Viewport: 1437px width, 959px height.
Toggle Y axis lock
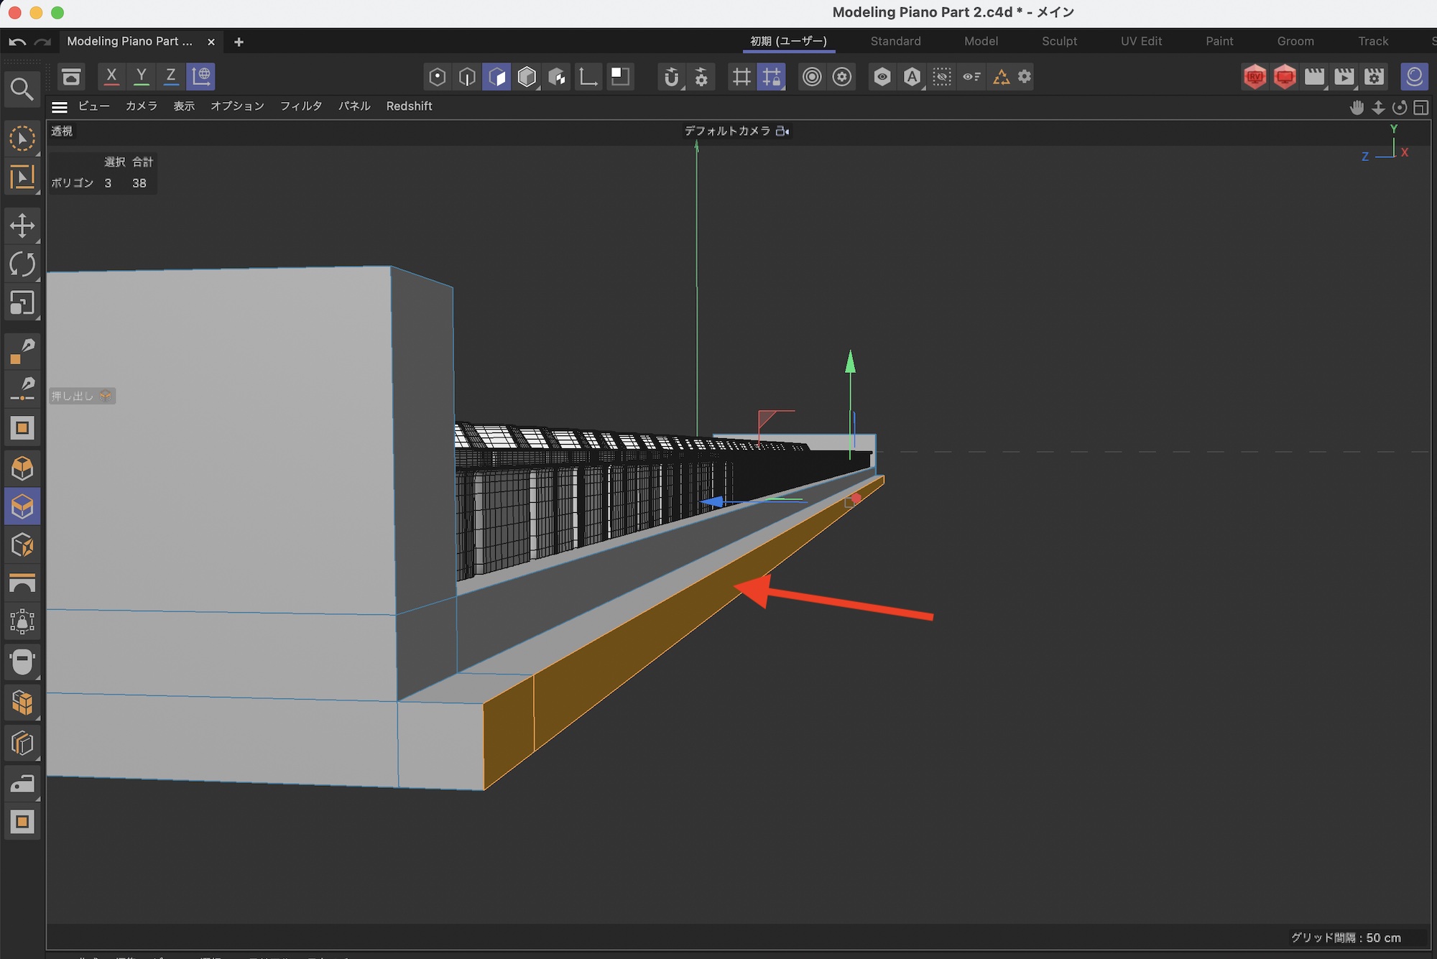(x=141, y=76)
